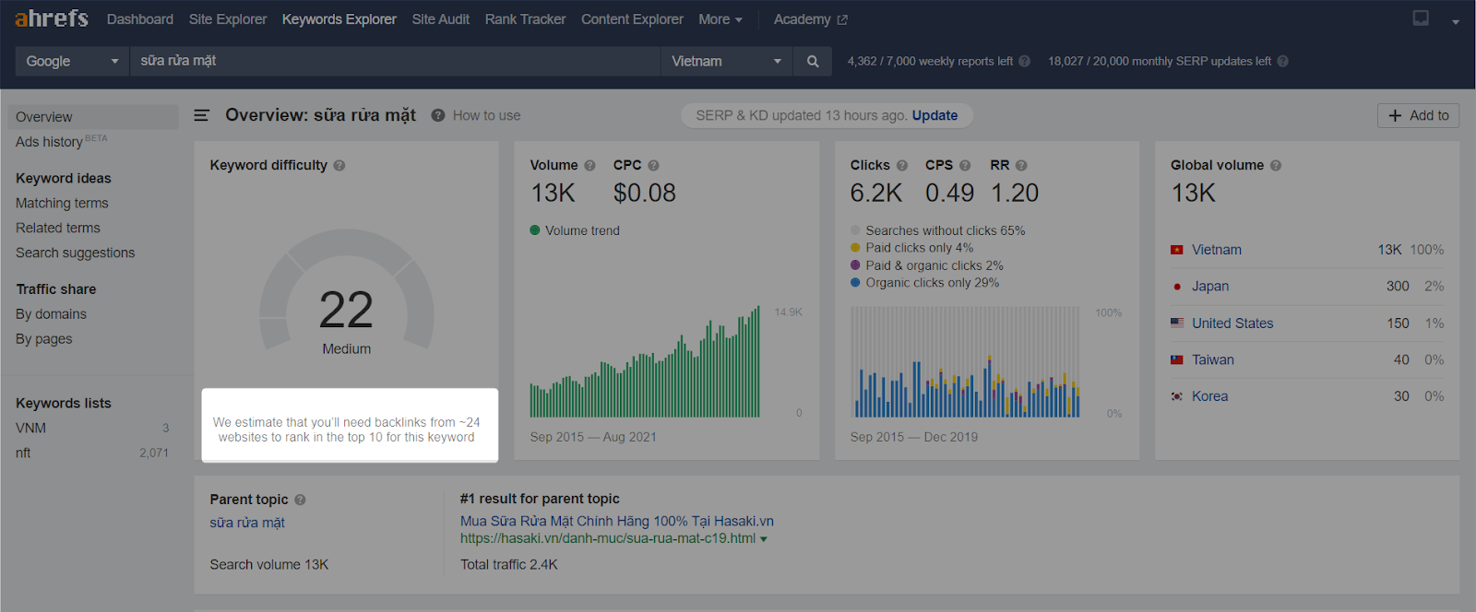
Task: Open Academy external link
Action: click(x=811, y=19)
